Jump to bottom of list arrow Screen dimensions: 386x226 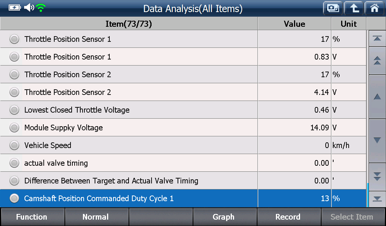(x=377, y=199)
